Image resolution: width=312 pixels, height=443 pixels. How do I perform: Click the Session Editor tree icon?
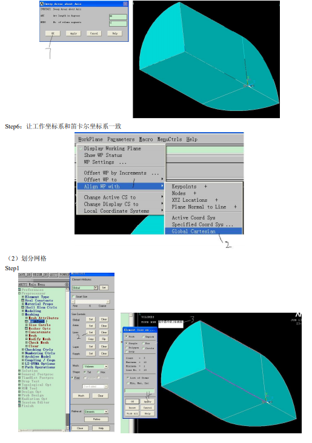click(x=20, y=402)
